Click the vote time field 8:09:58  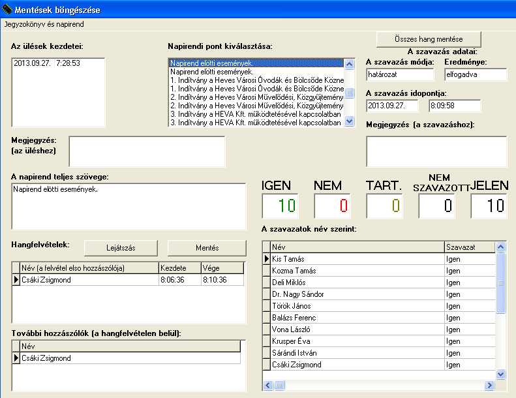tap(455, 106)
